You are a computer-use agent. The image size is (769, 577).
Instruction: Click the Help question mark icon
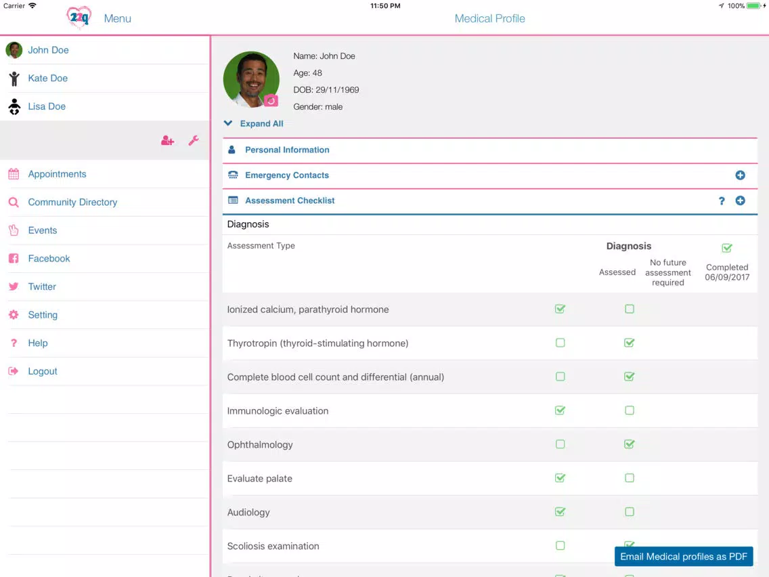(x=14, y=343)
